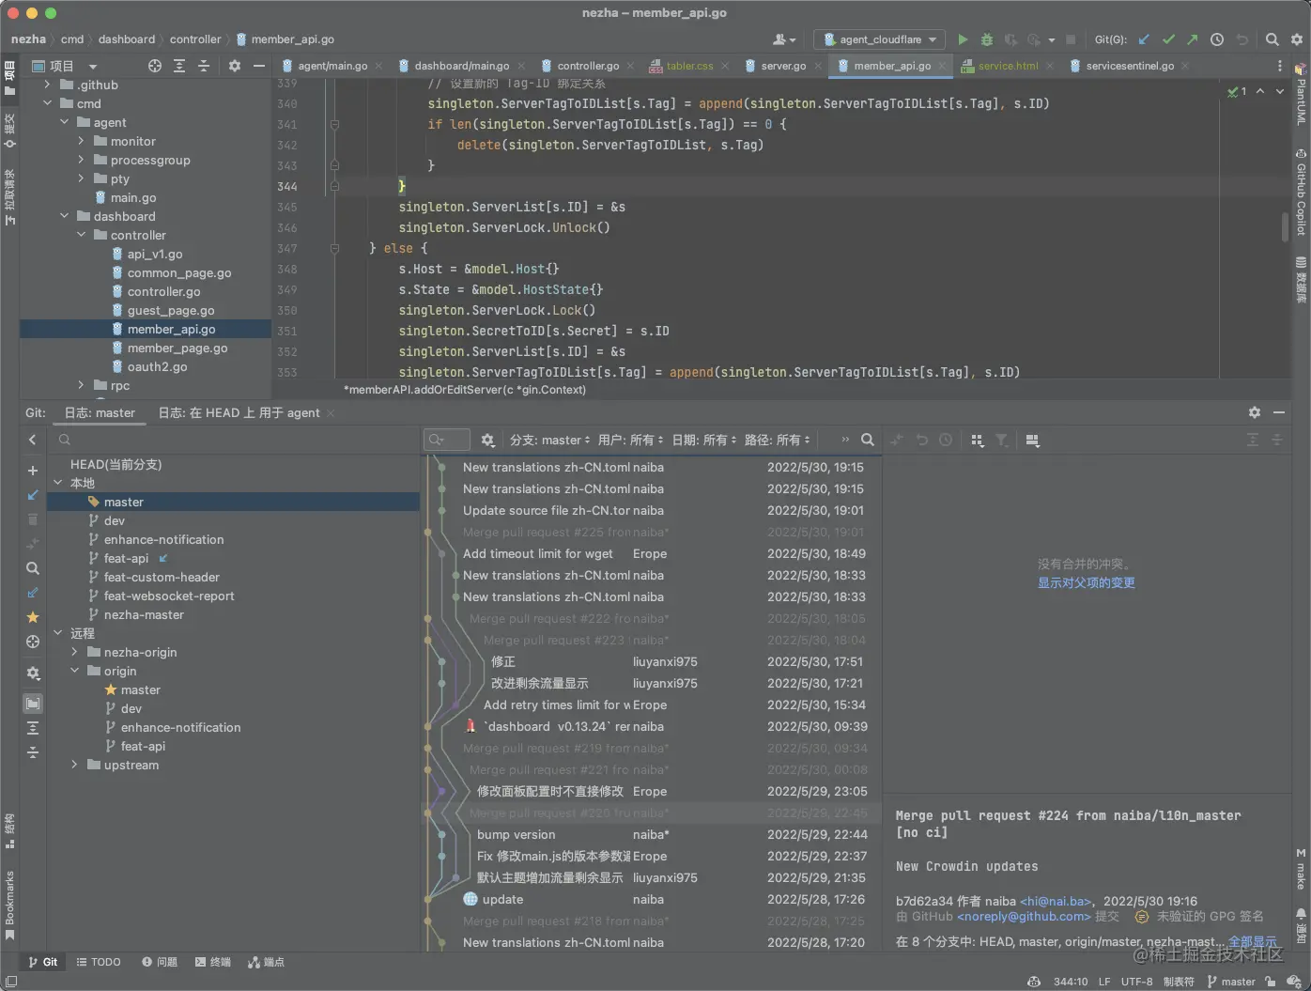Open recent files list with three dots
Screen dimensions: 1311x991
(x=1279, y=66)
